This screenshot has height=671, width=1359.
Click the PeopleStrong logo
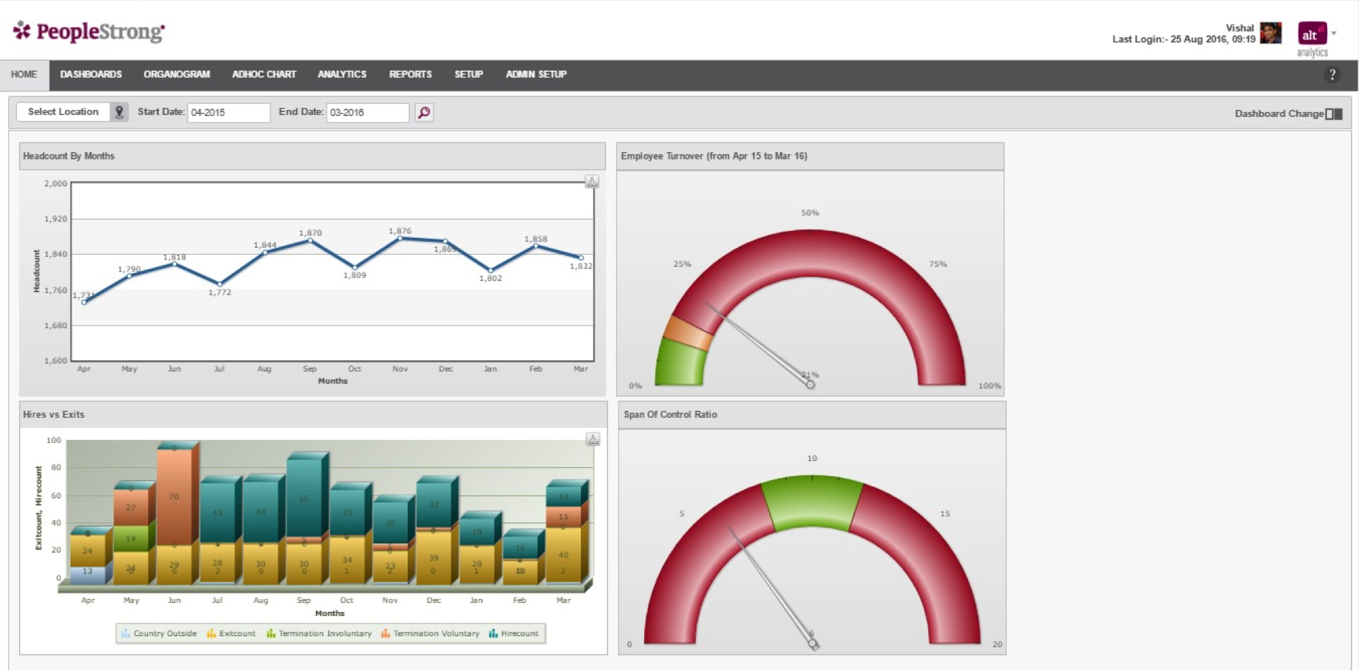[x=89, y=31]
